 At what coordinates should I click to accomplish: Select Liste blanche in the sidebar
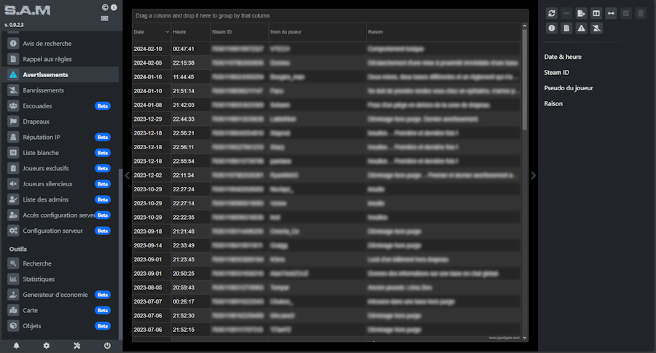pyautogui.click(x=41, y=153)
